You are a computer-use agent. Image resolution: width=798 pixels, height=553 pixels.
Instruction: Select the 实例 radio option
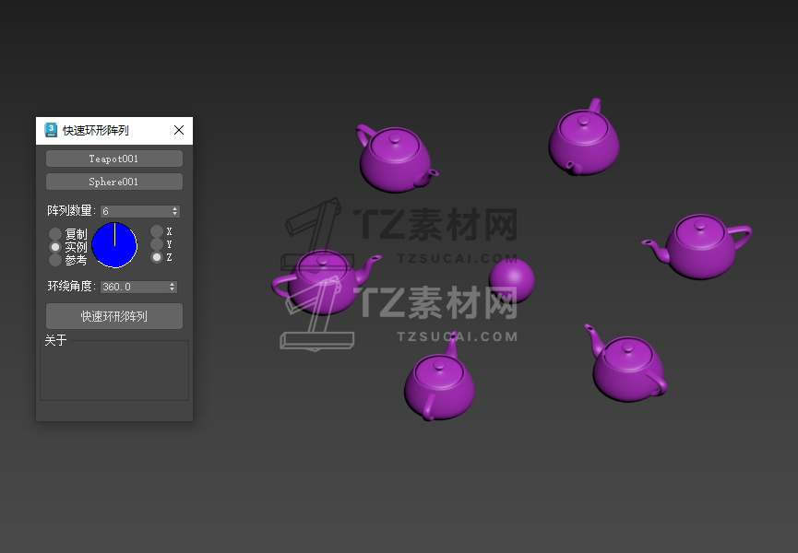pos(55,247)
